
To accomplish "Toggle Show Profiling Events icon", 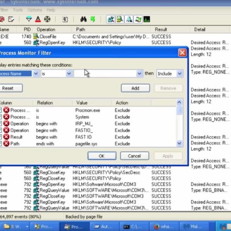I will click(x=147, y=19).
